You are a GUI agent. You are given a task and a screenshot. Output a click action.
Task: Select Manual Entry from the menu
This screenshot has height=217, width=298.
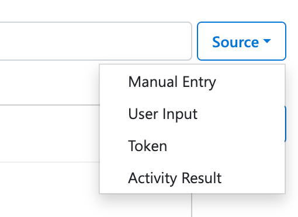point(192,82)
